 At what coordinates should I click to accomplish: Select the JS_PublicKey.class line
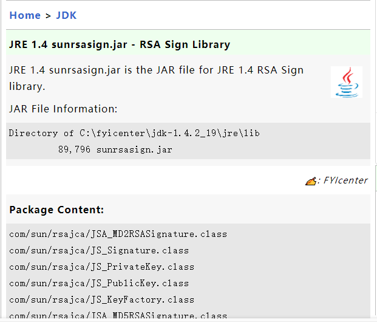tap(99, 283)
